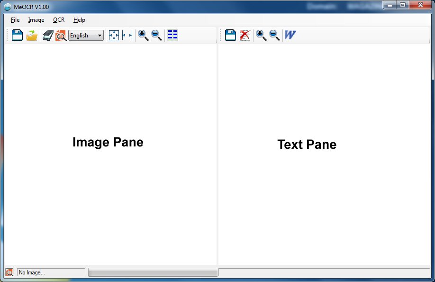Open the OCR menu
This screenshot has width=435, height=282.
coord(59,20)
